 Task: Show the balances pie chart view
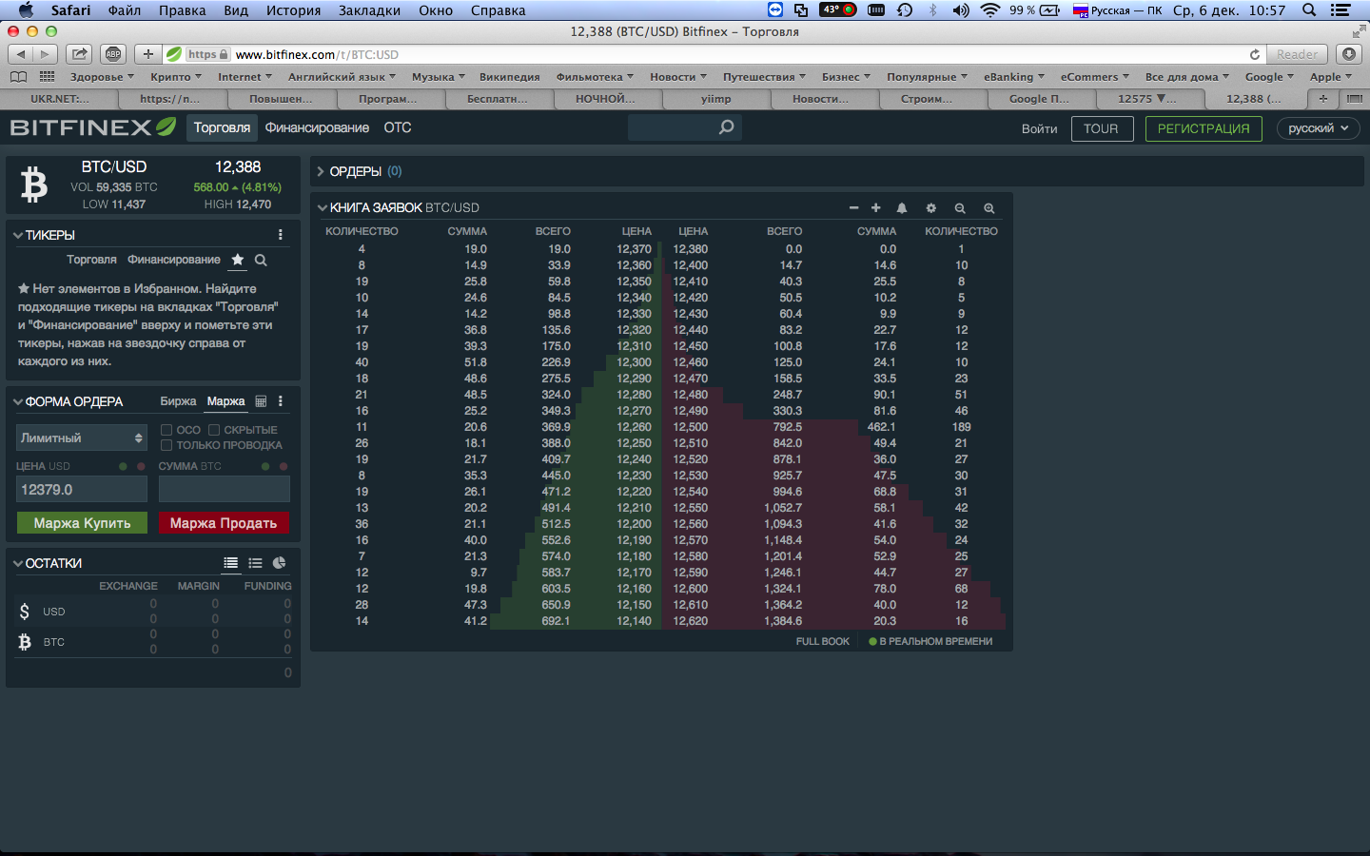click(279, 563)
